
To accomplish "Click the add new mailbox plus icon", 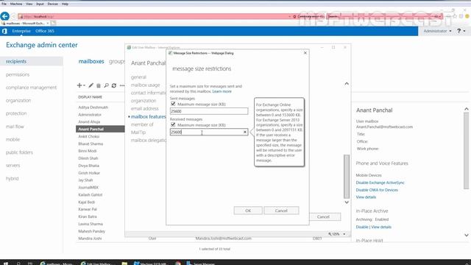I will click(x=79, y=85).
